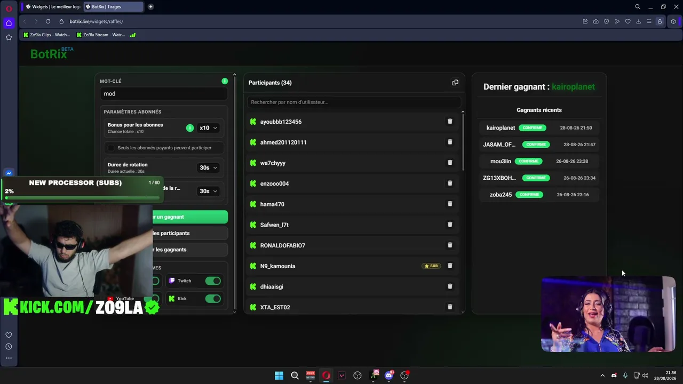Toggle the Twitch platform switch
The width and height of the screenshot is (683, 384).
coord(213,281)
